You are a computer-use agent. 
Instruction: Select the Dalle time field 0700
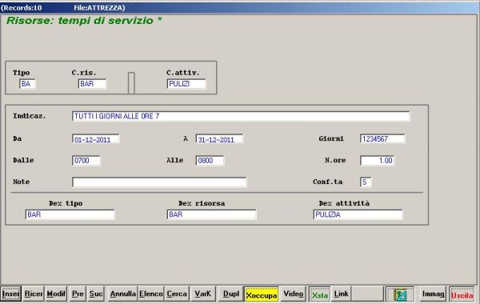coord(86,161)
